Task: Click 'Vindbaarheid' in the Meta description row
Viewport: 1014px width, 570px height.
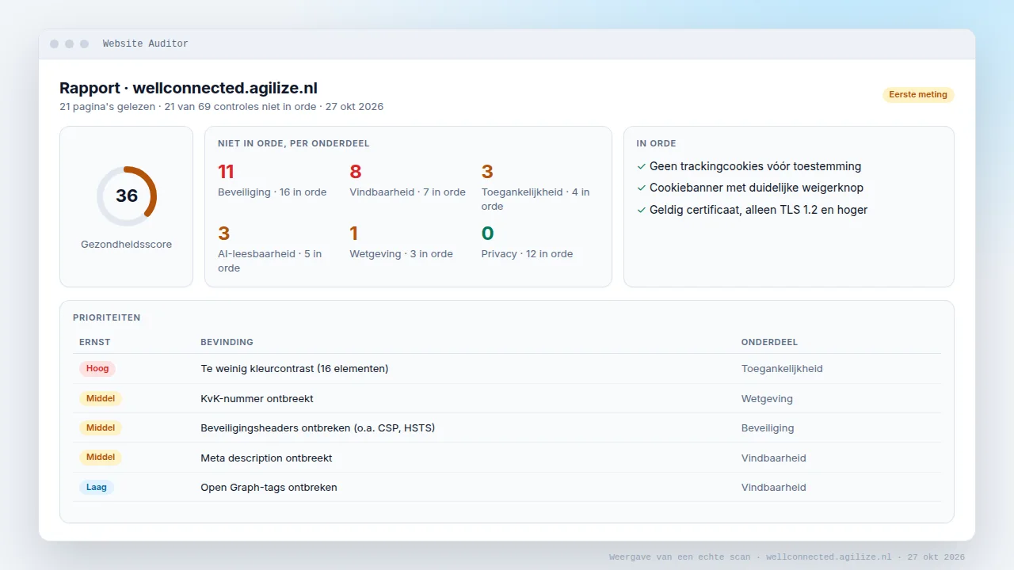Action: coord(774,458)
